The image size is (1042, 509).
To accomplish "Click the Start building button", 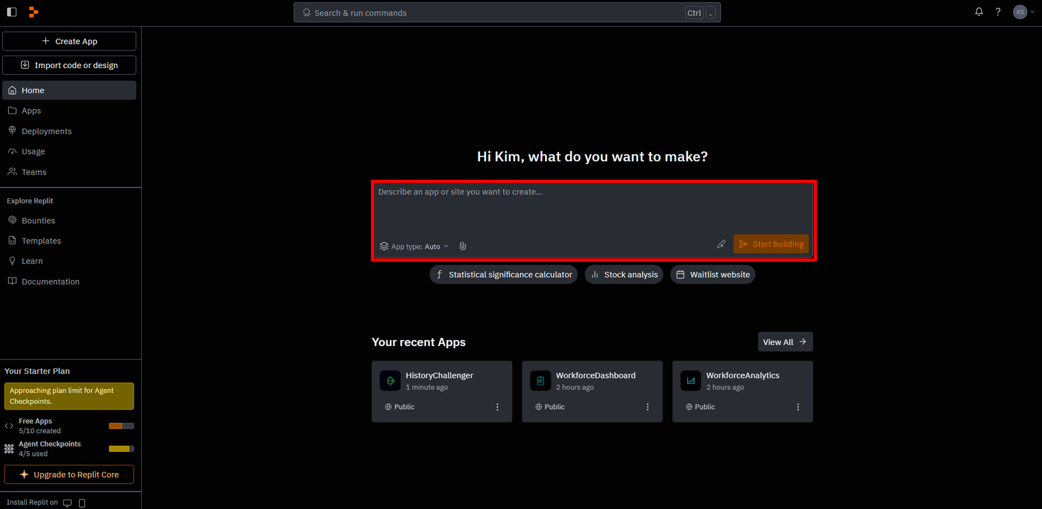I will tap(771, 244).
